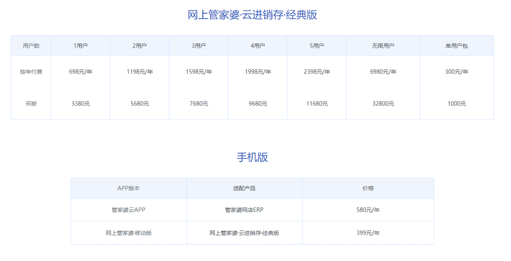Click the 网上管家婆·云进销存·经典版 page heading
511x261 pixels.
click(253, 15)
